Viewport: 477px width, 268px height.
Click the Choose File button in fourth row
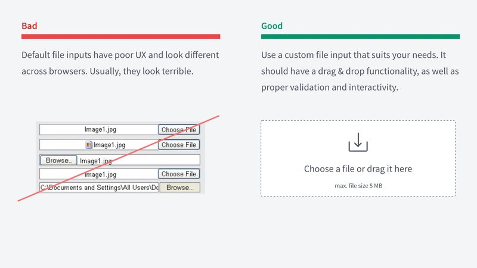(x=178, y=174)
